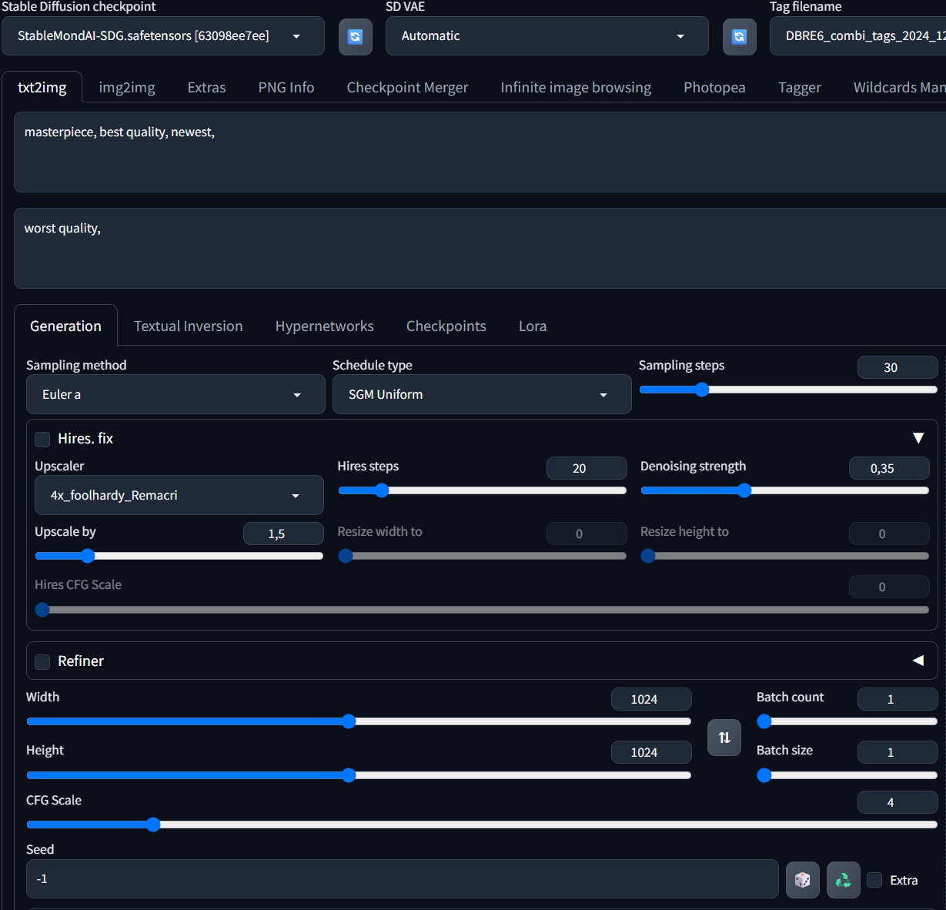Reuse last seed with recycle icon
Viewport: 946px width, 910px height.
pyautogui.click(x=843, y=880)
